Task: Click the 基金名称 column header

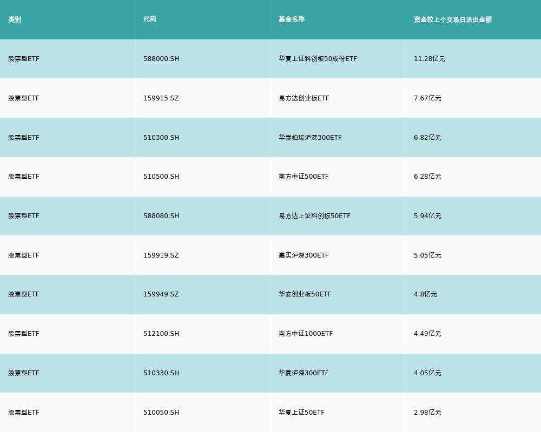Action: pyautogui.click(x=292, y=19)
